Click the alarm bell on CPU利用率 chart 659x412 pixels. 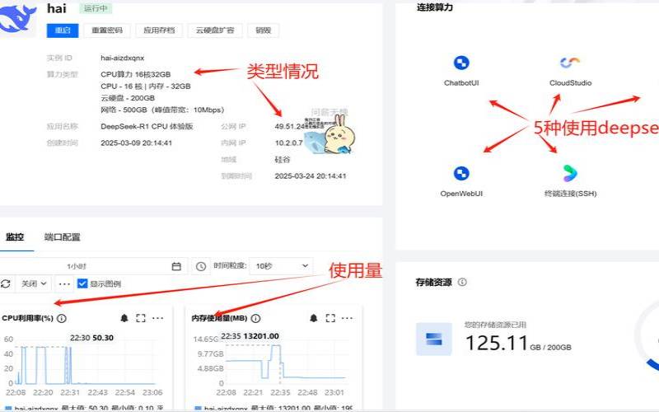pos(124,318)
